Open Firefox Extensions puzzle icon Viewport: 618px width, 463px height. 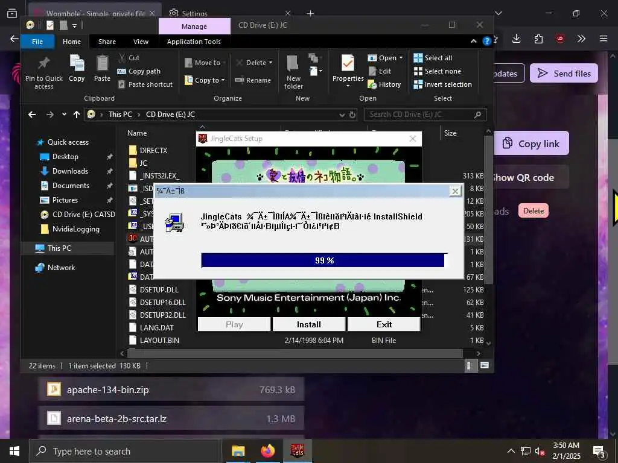(538, 39)
